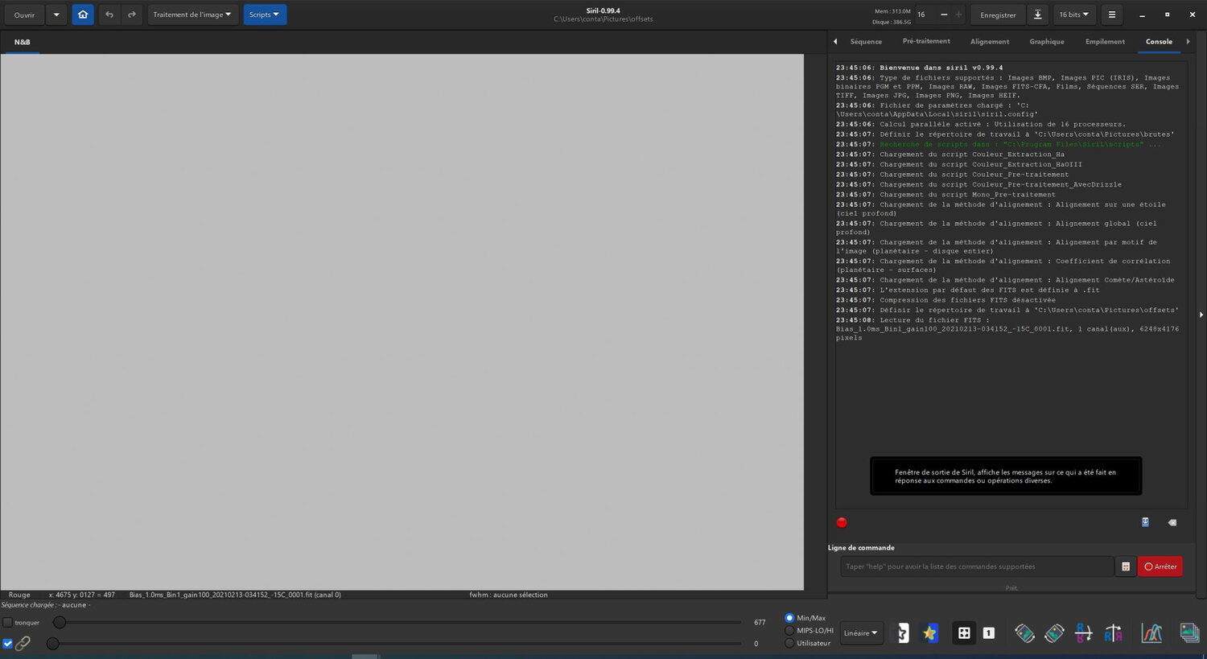
Task: Flip the image vertically
Action: (x=1084, y=633)
